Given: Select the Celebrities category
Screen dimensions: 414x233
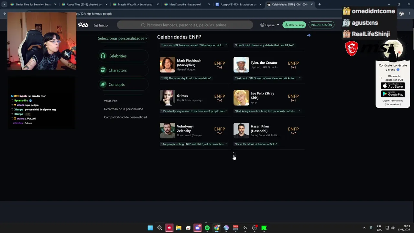Looking at the screenshot, I should [123, 56].
